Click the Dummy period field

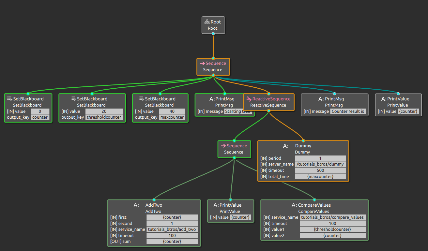click(x=320, y=158)
